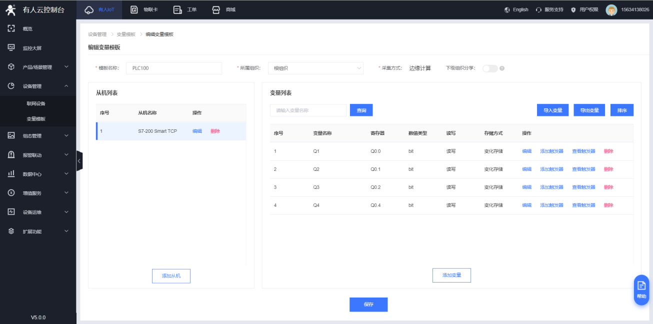Image resolution: width=653 pixels, height=324 pixels.
Task: Click the variable name search field
Action: [x=308, y=110]
